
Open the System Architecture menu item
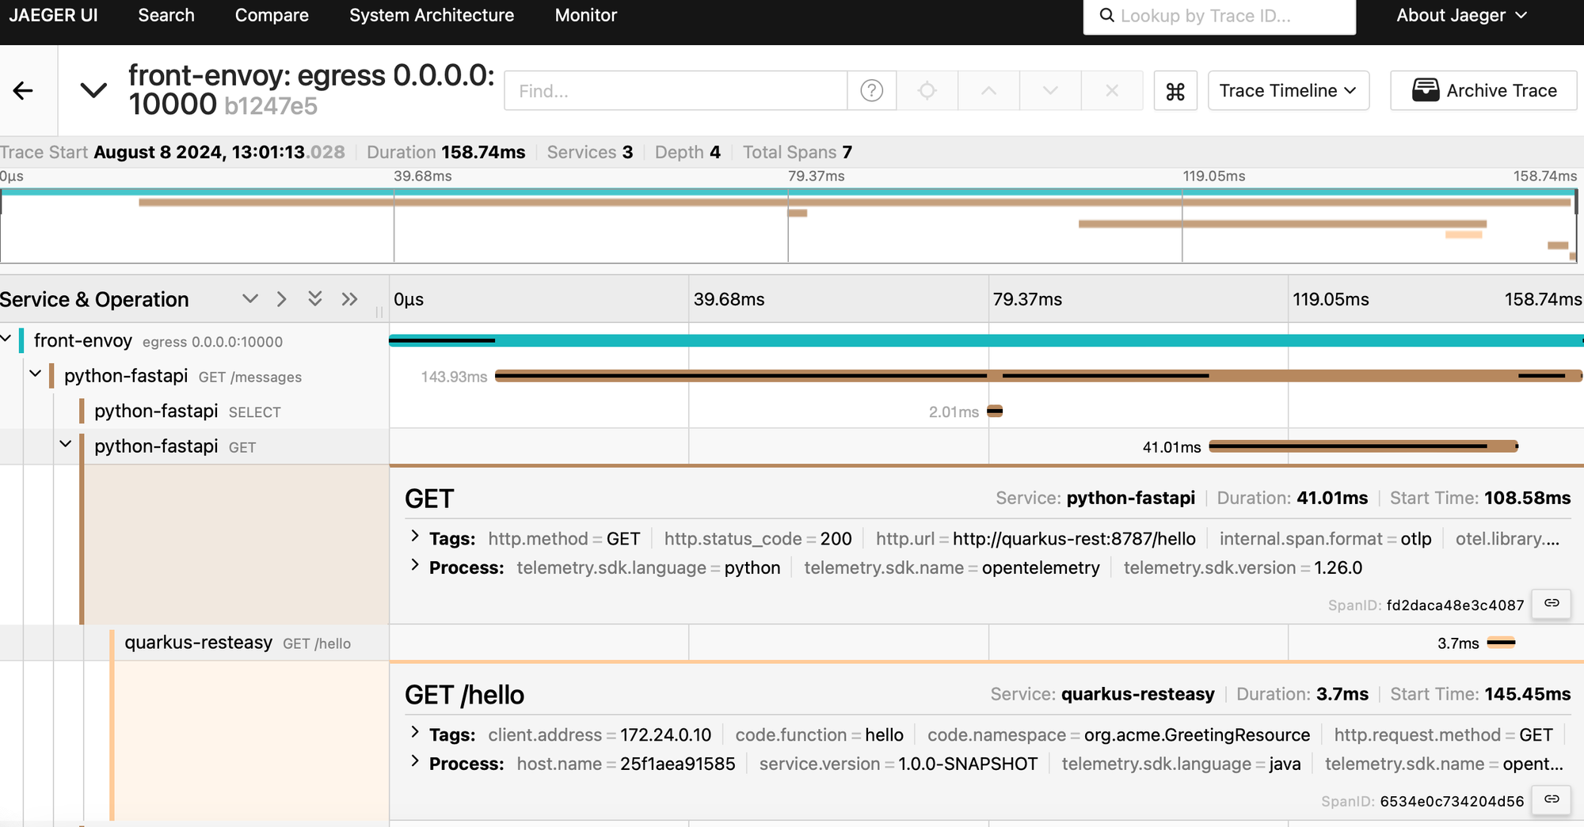tap(432, 16)
